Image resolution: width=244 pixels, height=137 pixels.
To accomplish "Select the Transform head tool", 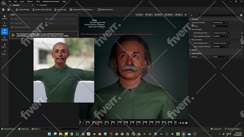I will click(27, 23).
